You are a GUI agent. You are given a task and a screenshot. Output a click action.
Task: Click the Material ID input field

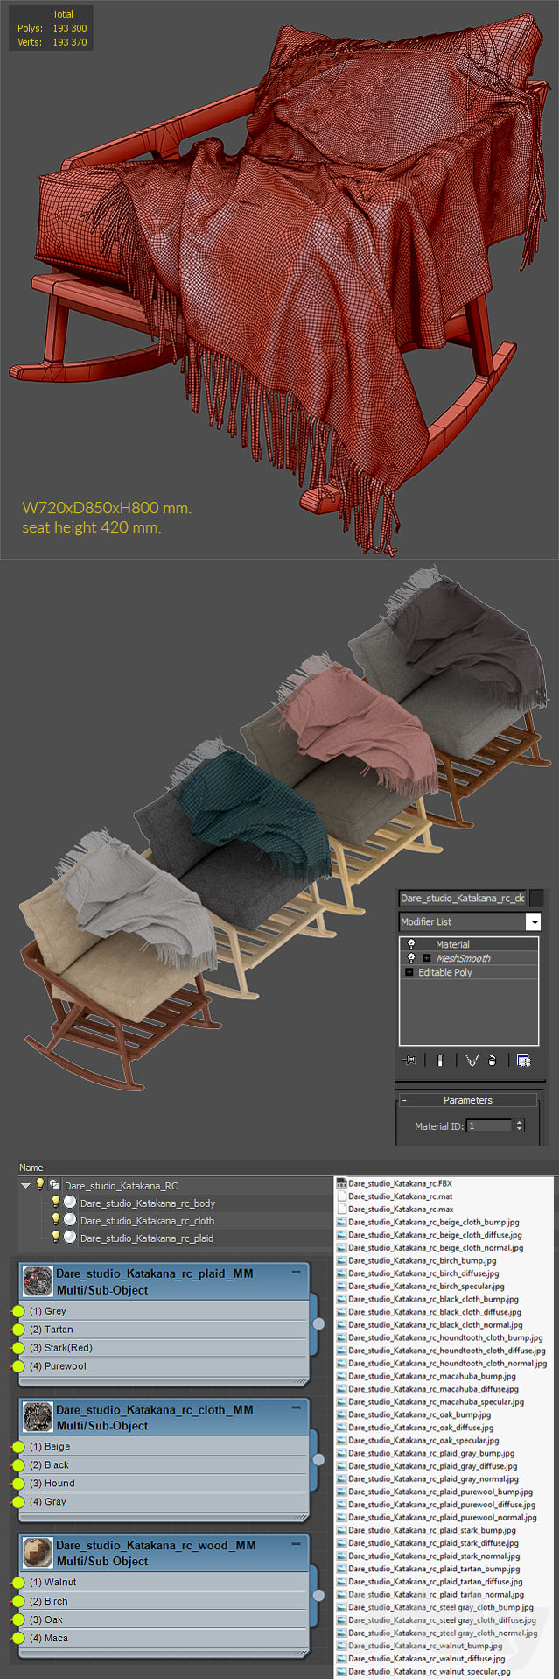(x=490, y=1125)
